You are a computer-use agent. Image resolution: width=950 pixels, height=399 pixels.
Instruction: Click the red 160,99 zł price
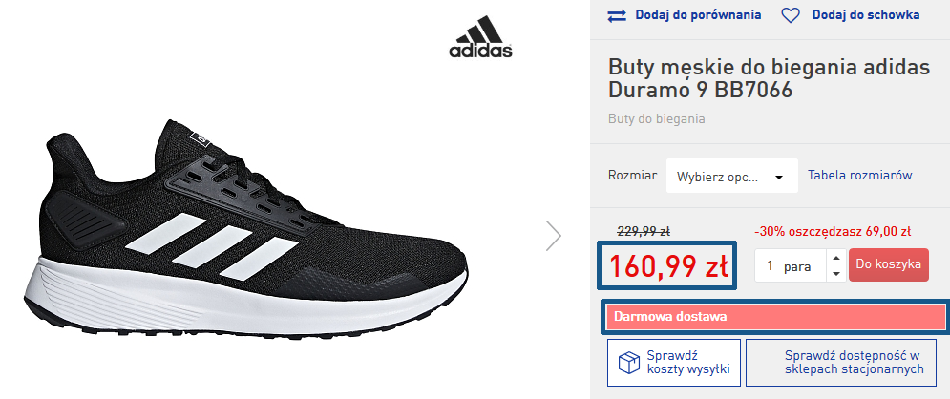point(668,265)
